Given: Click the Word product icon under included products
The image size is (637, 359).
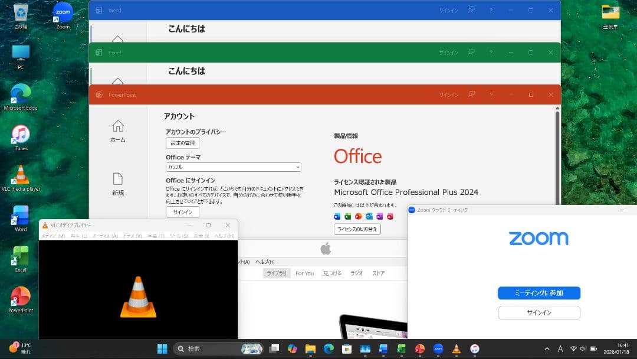Looking at the screenshot, I should 336,216.
